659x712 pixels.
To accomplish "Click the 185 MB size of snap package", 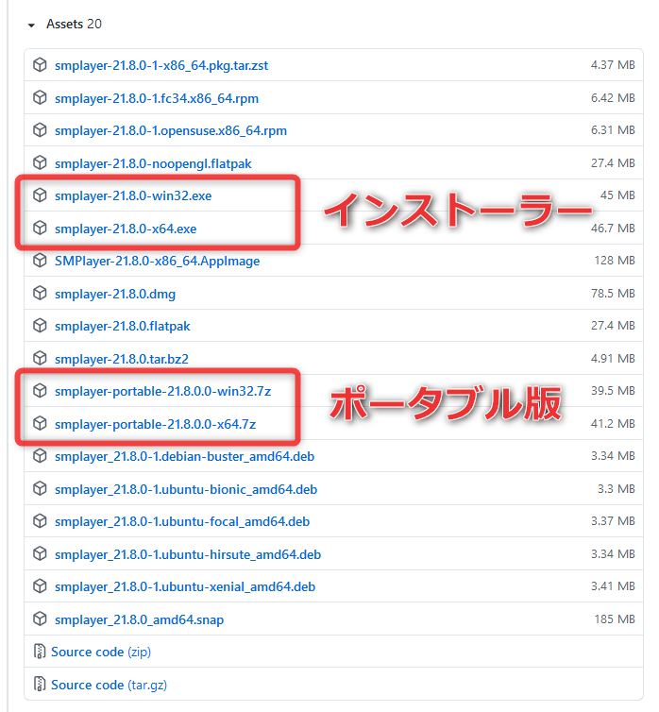I will tap(615, 619).
